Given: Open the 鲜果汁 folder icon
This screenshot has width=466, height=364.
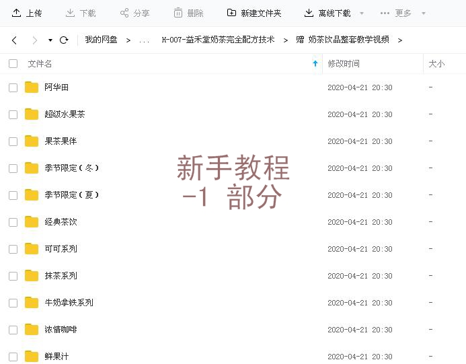Looking at the screenshot, I should point(32,357).
